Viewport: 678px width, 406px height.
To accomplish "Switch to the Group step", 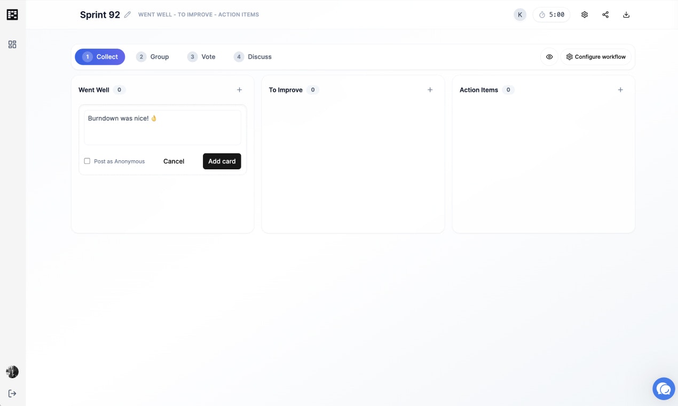I will [153, 57].
